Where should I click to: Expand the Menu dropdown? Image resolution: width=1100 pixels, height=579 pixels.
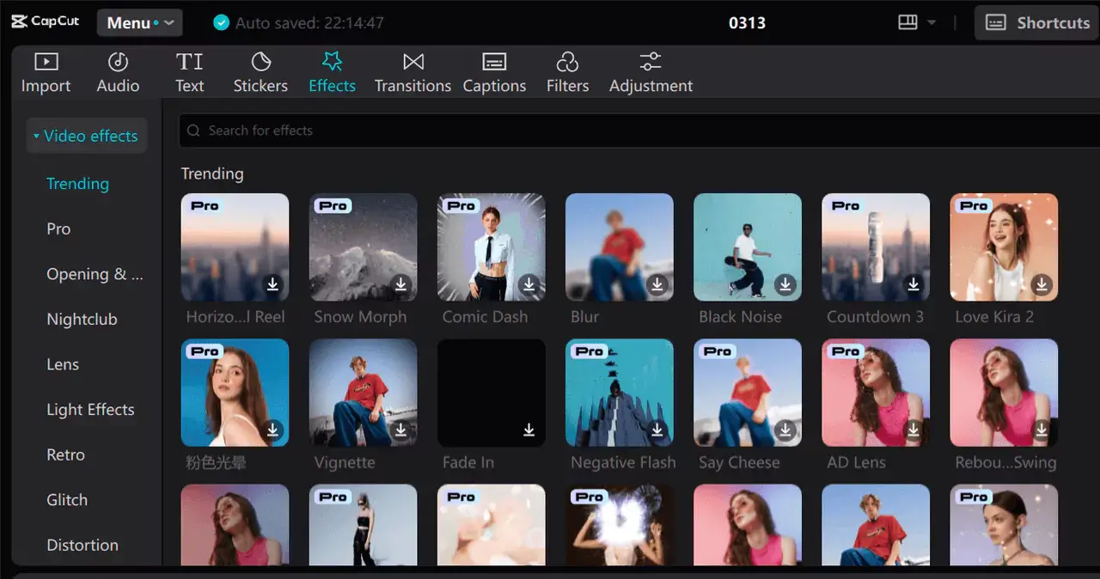tap(139, 23)
